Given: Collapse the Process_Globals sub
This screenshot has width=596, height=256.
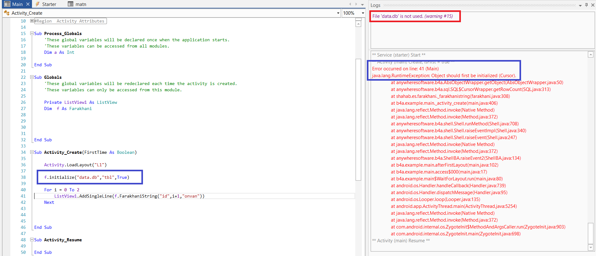Looking at the screenshot, I should 32,33.
